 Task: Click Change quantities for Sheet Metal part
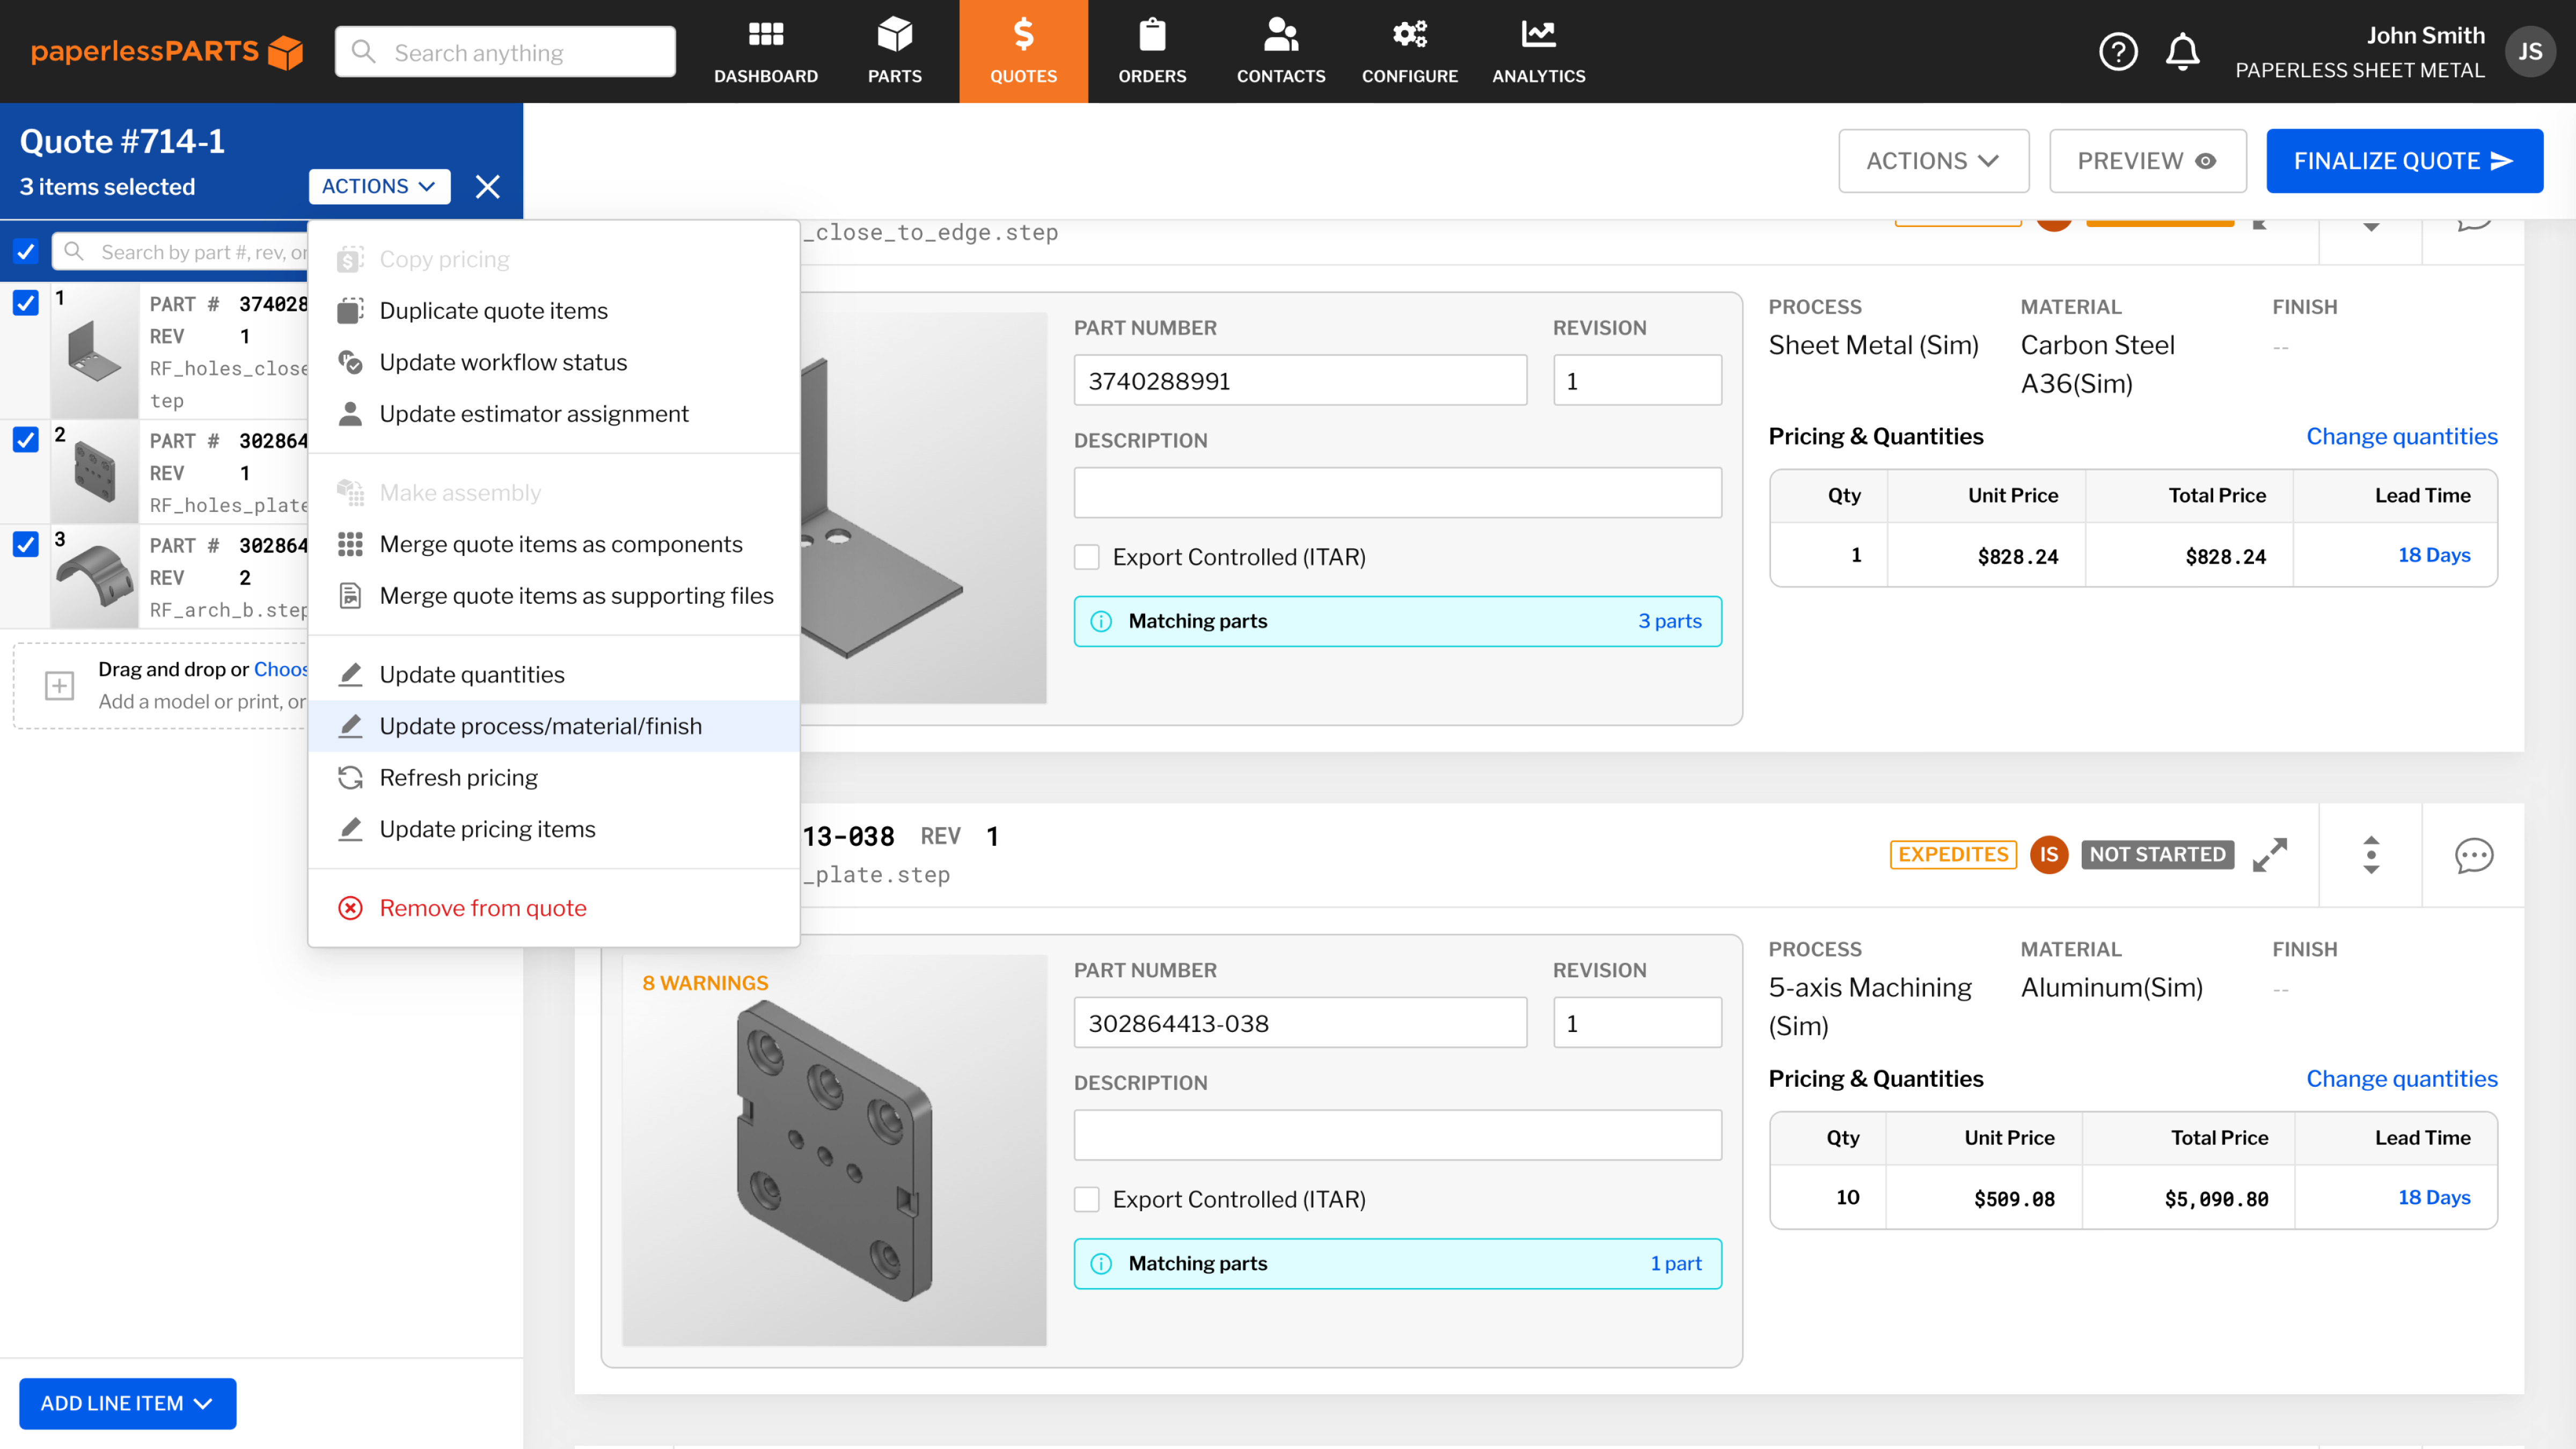pos(2401,437)
